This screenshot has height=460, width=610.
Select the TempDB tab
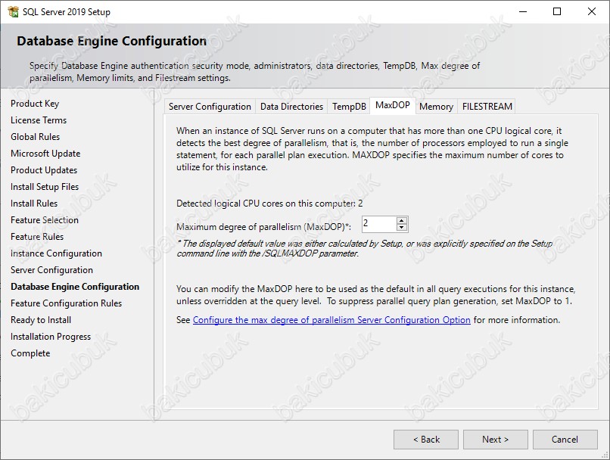pos(349,107)
